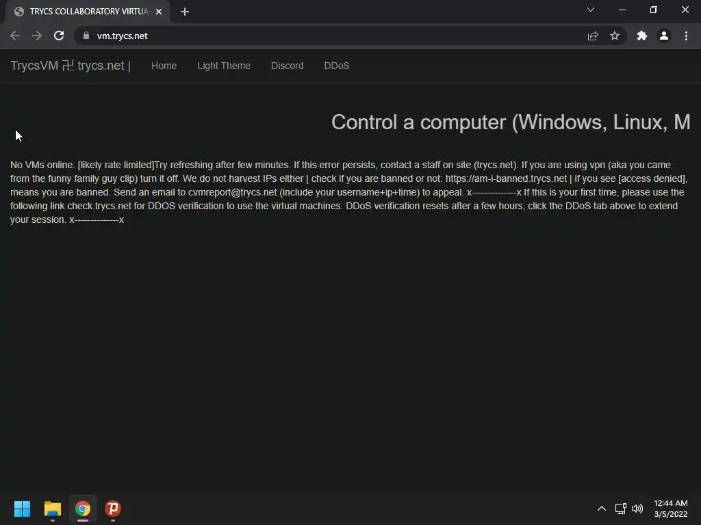This screenshot has height=525, width=701.
Task: Switch to Light Theme
Action: [224, 66]
